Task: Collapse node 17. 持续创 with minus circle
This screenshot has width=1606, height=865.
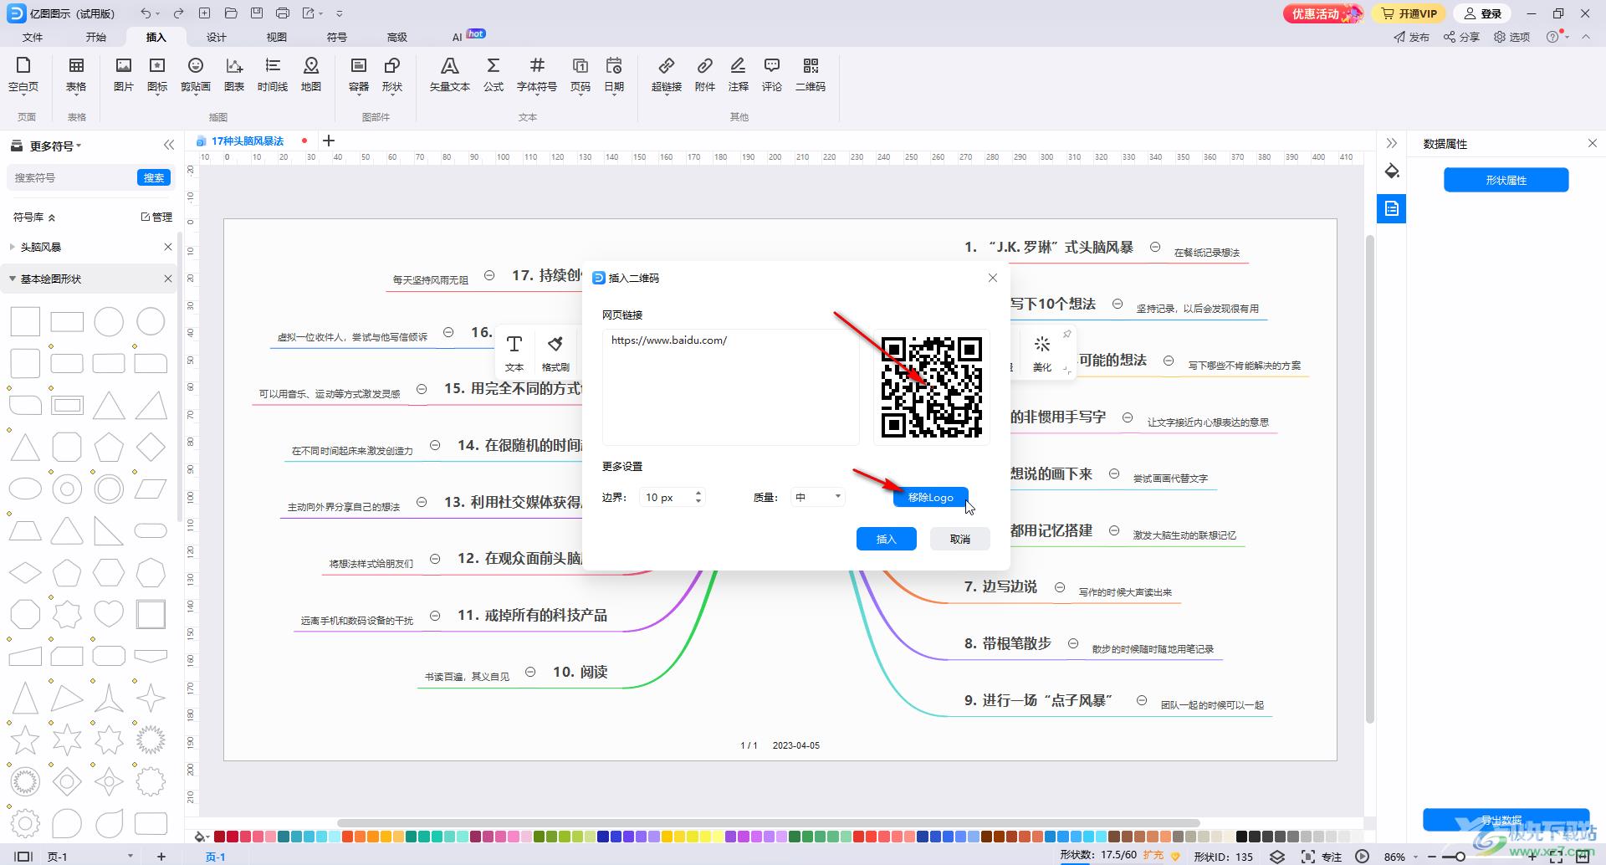Action: click(x=490, y=275)
